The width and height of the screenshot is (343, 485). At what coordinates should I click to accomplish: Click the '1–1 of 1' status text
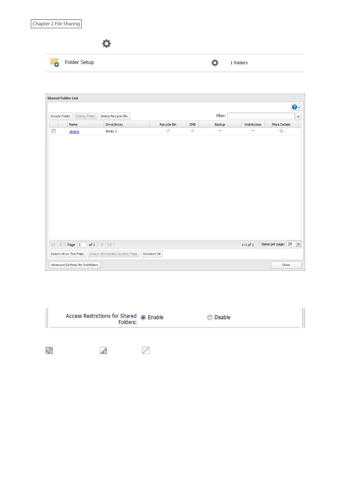[x=248, y=245]
